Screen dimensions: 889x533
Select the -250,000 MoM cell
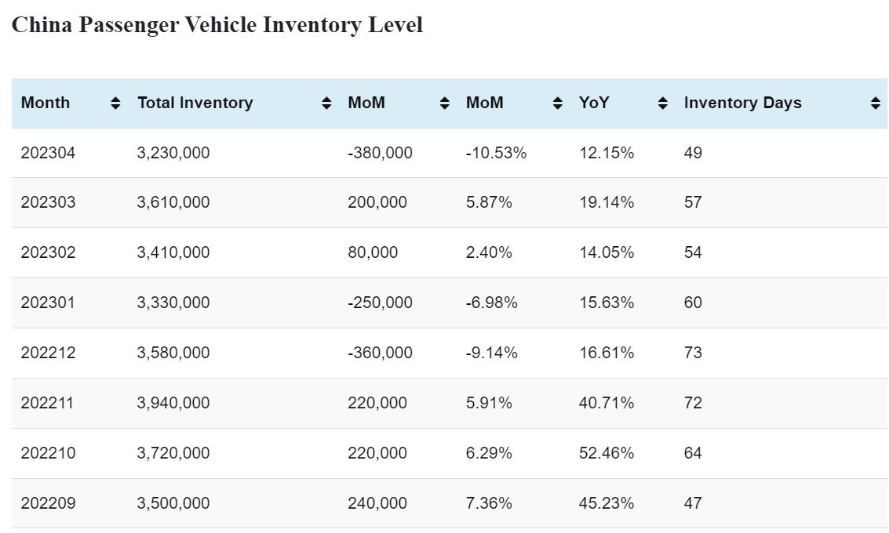coord(380,303)
